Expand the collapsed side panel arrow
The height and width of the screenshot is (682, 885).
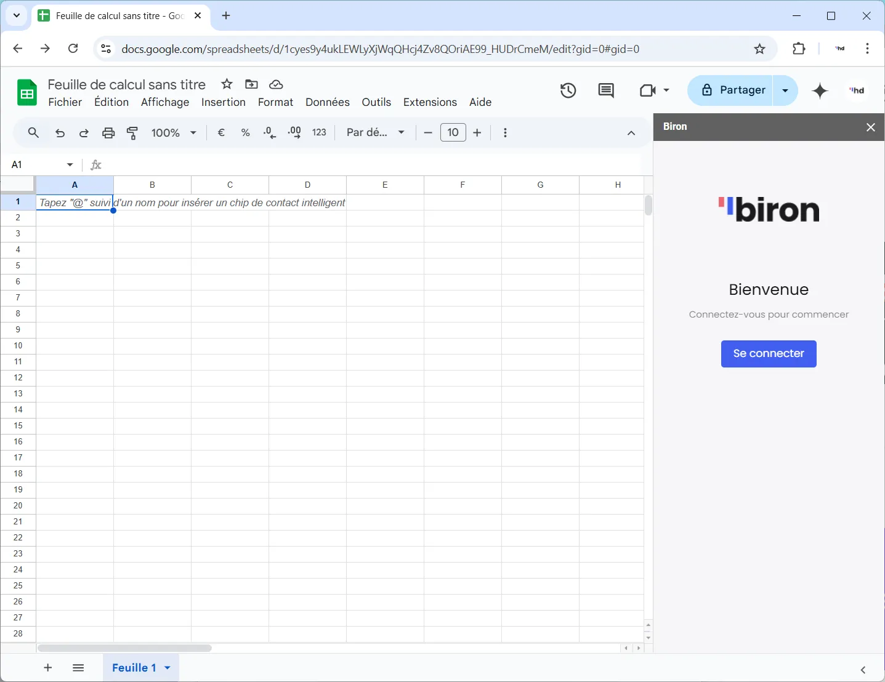863,670
